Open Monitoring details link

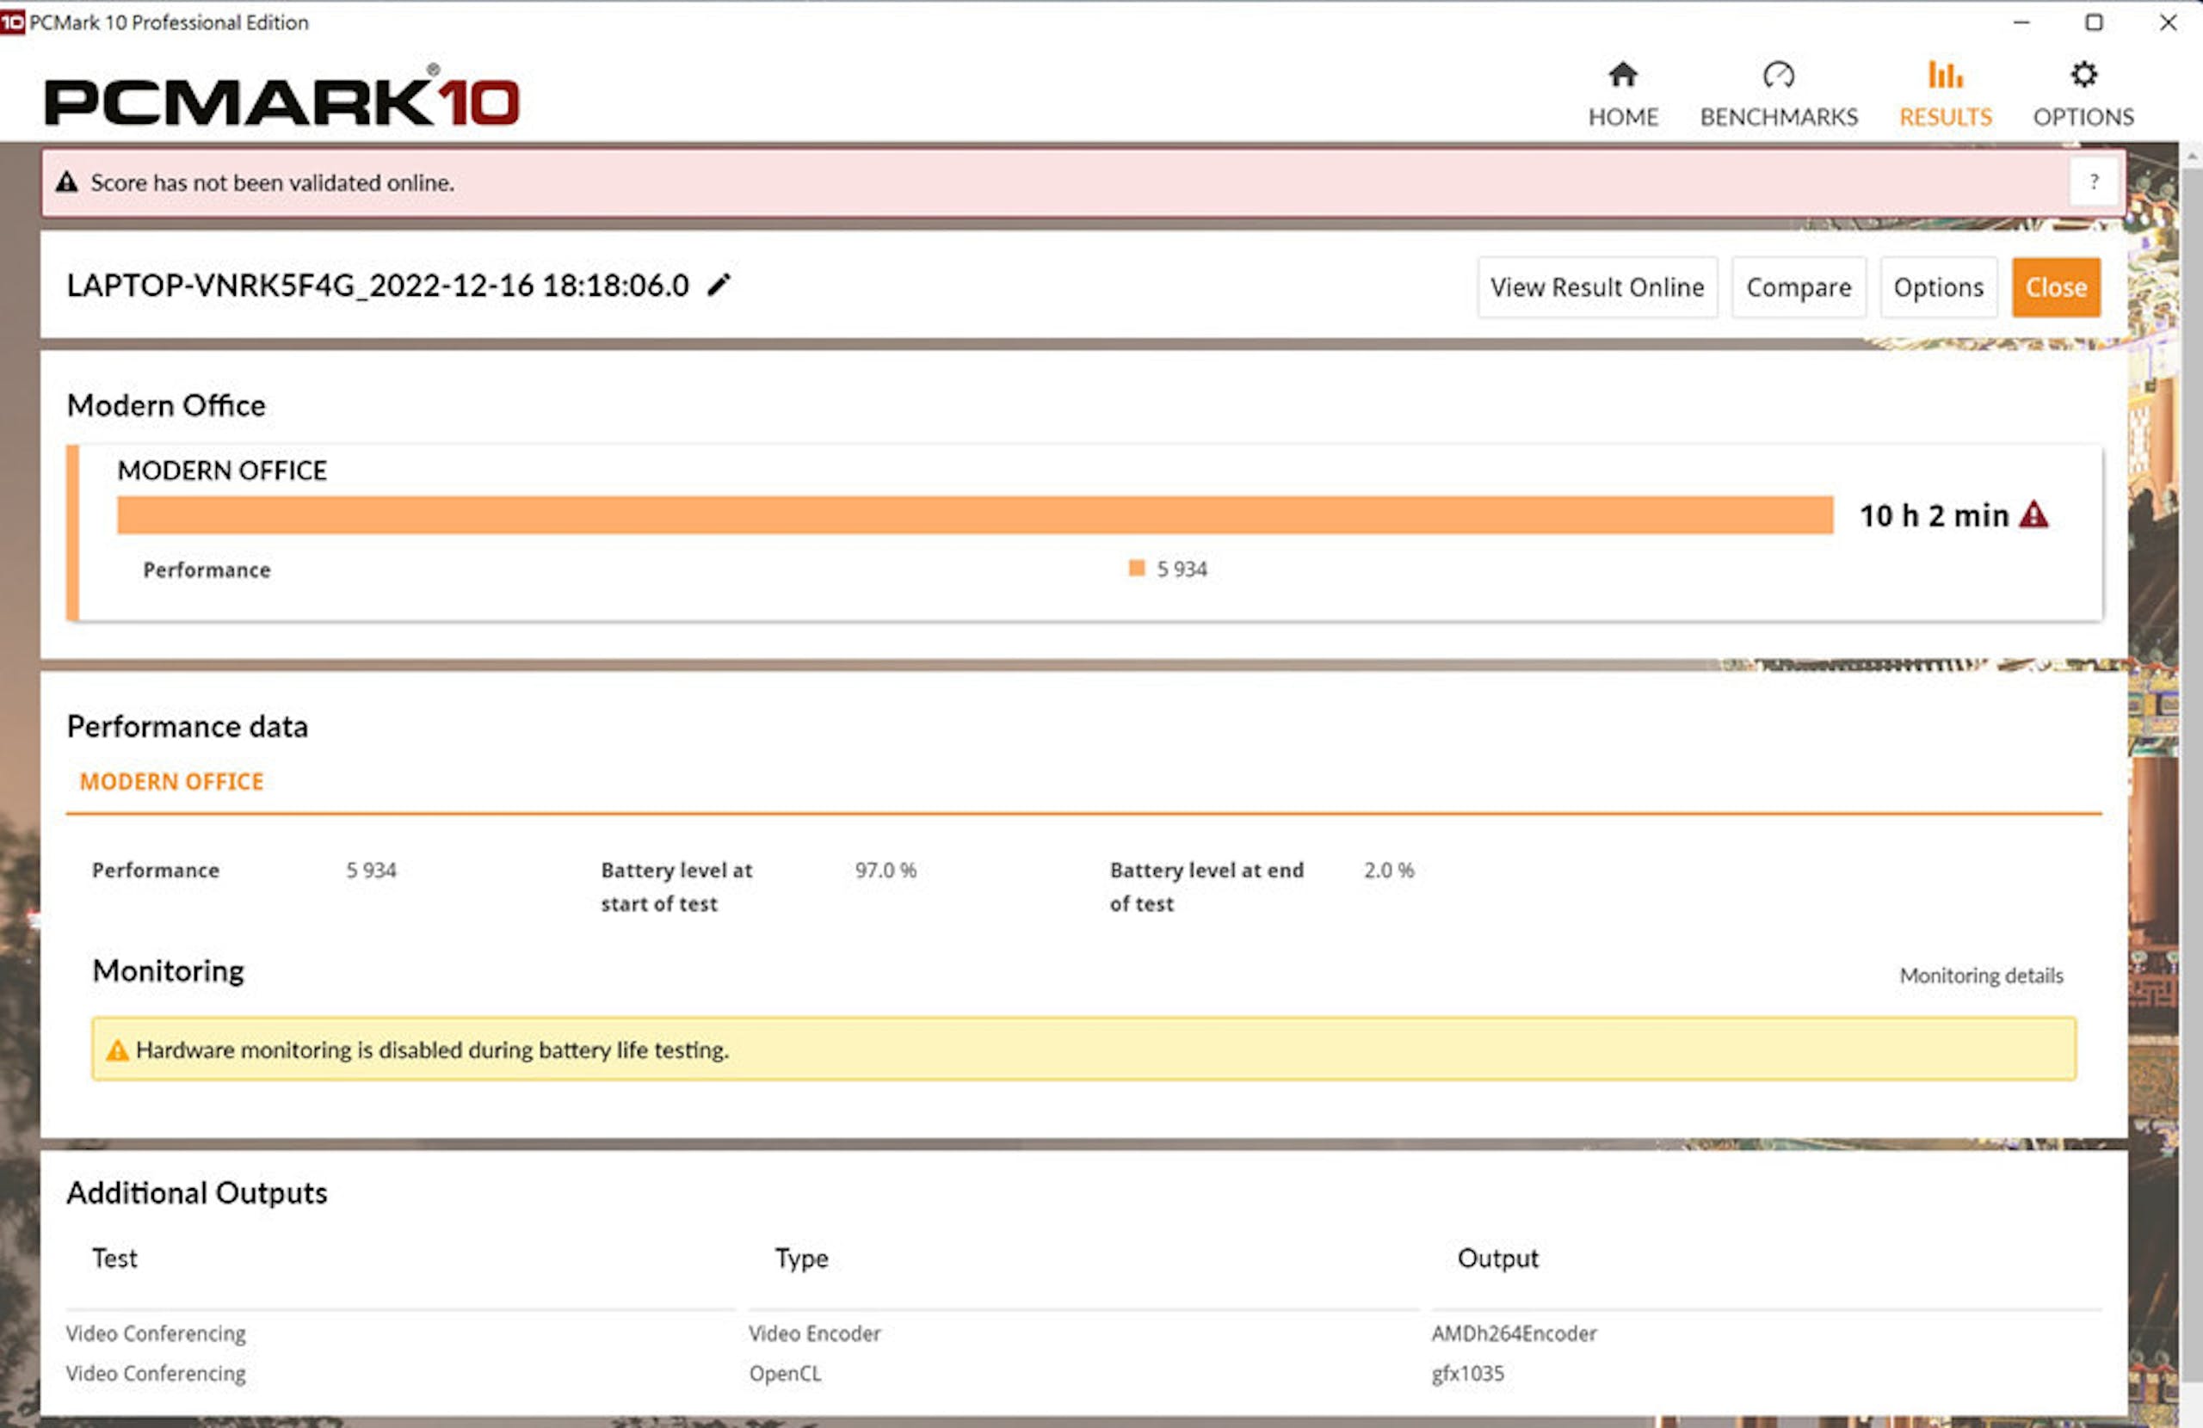(1981, 976)
